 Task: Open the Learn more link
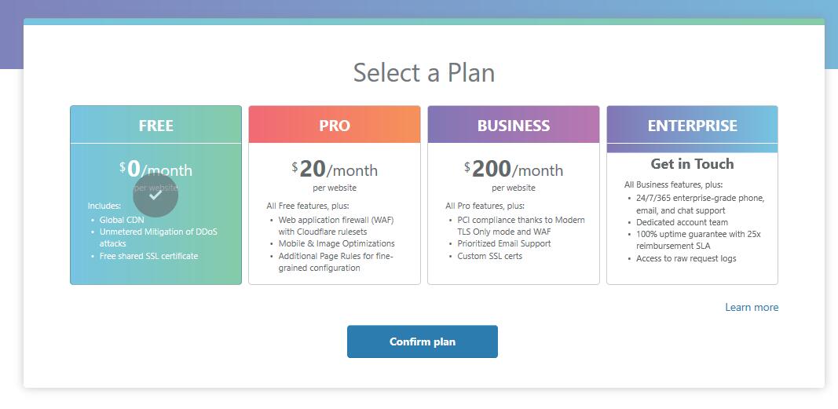click(752, 307)
